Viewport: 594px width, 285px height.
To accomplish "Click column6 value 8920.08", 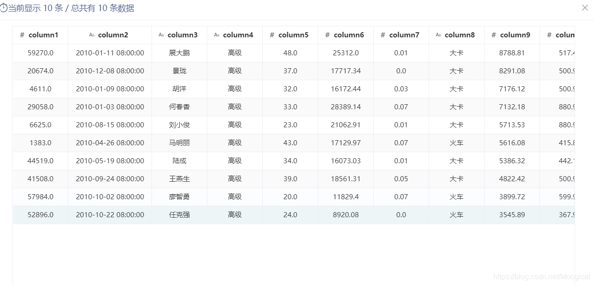I will (345, 215).
